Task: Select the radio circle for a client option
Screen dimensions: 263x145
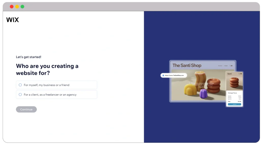Action: 20,95
